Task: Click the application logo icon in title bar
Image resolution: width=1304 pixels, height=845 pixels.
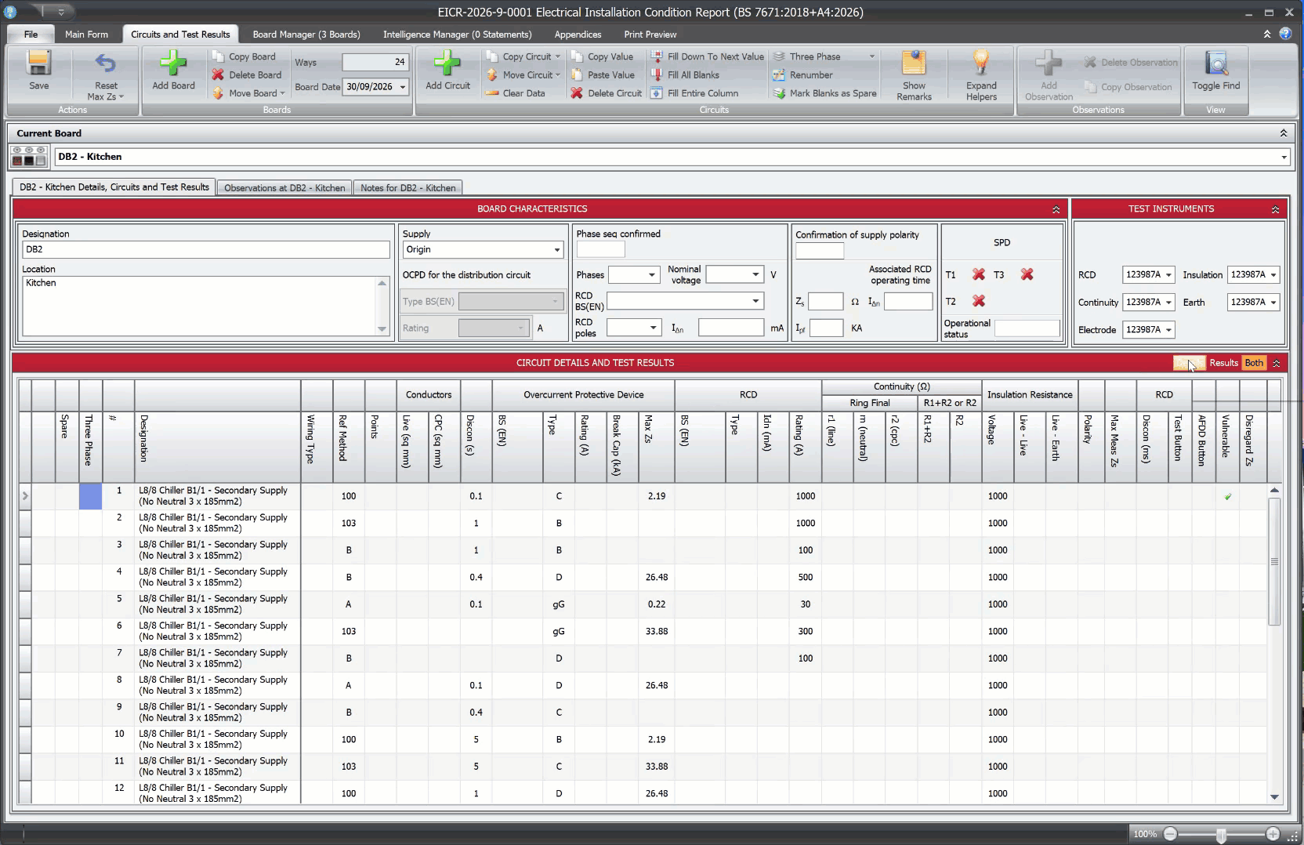Action: click(x=10, y=12)
